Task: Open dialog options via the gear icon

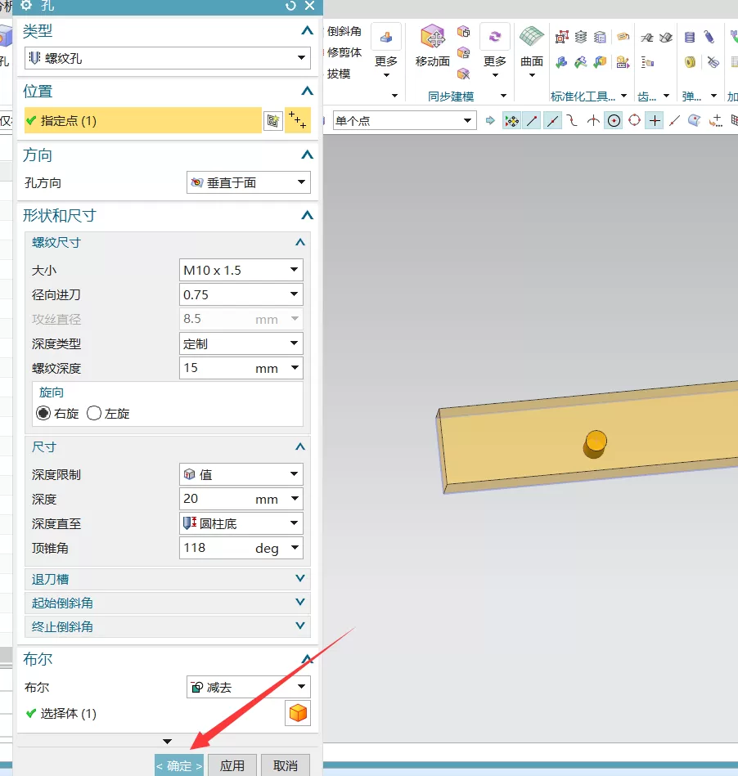Action: tap(26, 6)
